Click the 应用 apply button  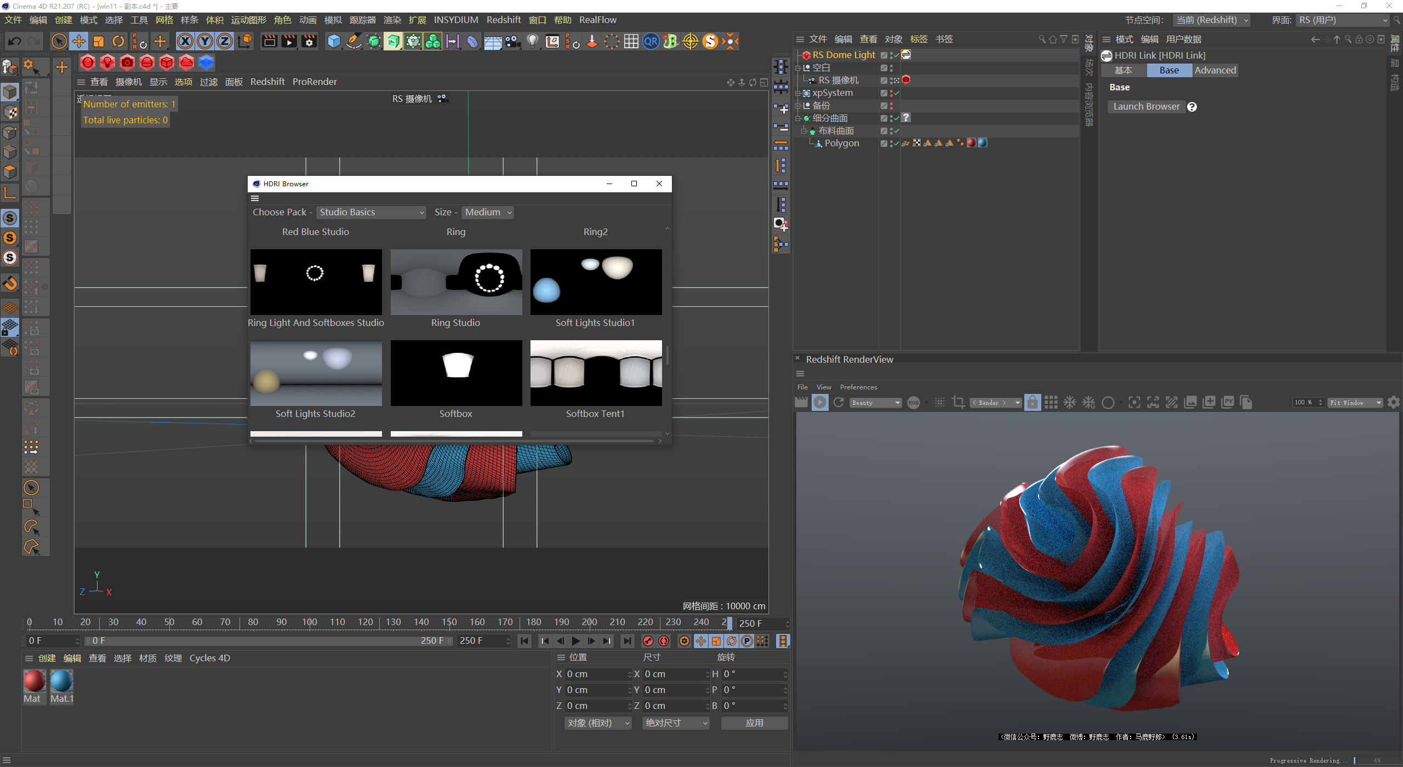754,723
